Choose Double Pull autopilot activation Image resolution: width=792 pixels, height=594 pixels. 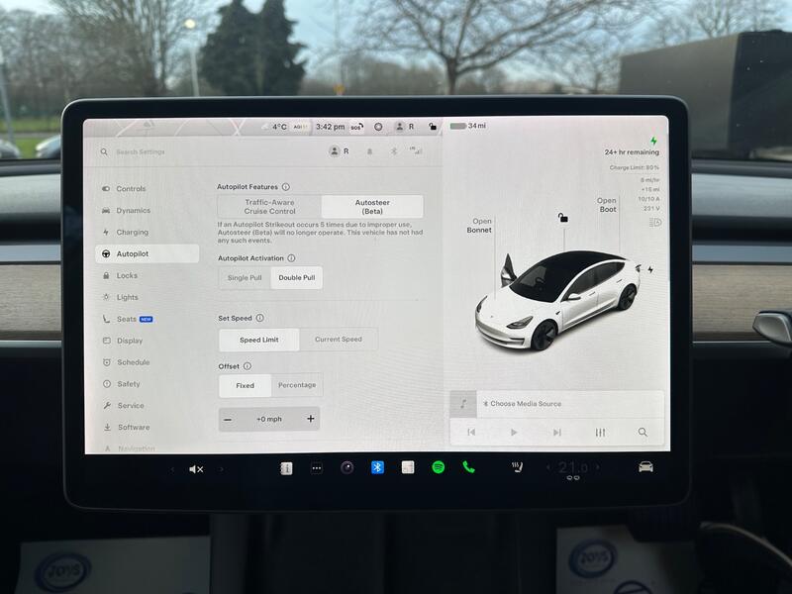point(296,278)
